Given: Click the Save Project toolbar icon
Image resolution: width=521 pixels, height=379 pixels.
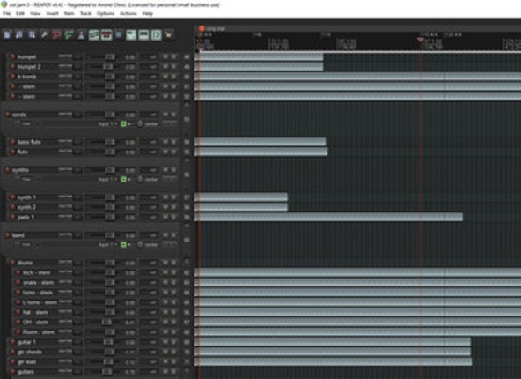Looking at the screenshot, I should point(32,34).
